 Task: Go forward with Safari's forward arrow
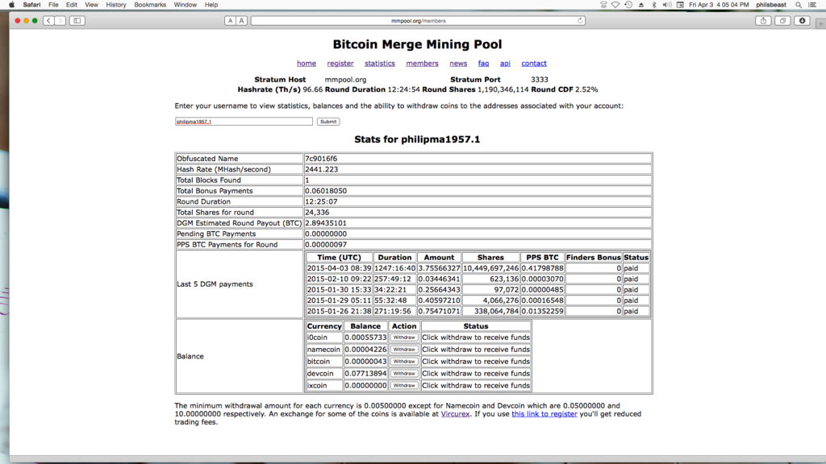point(60,20)
